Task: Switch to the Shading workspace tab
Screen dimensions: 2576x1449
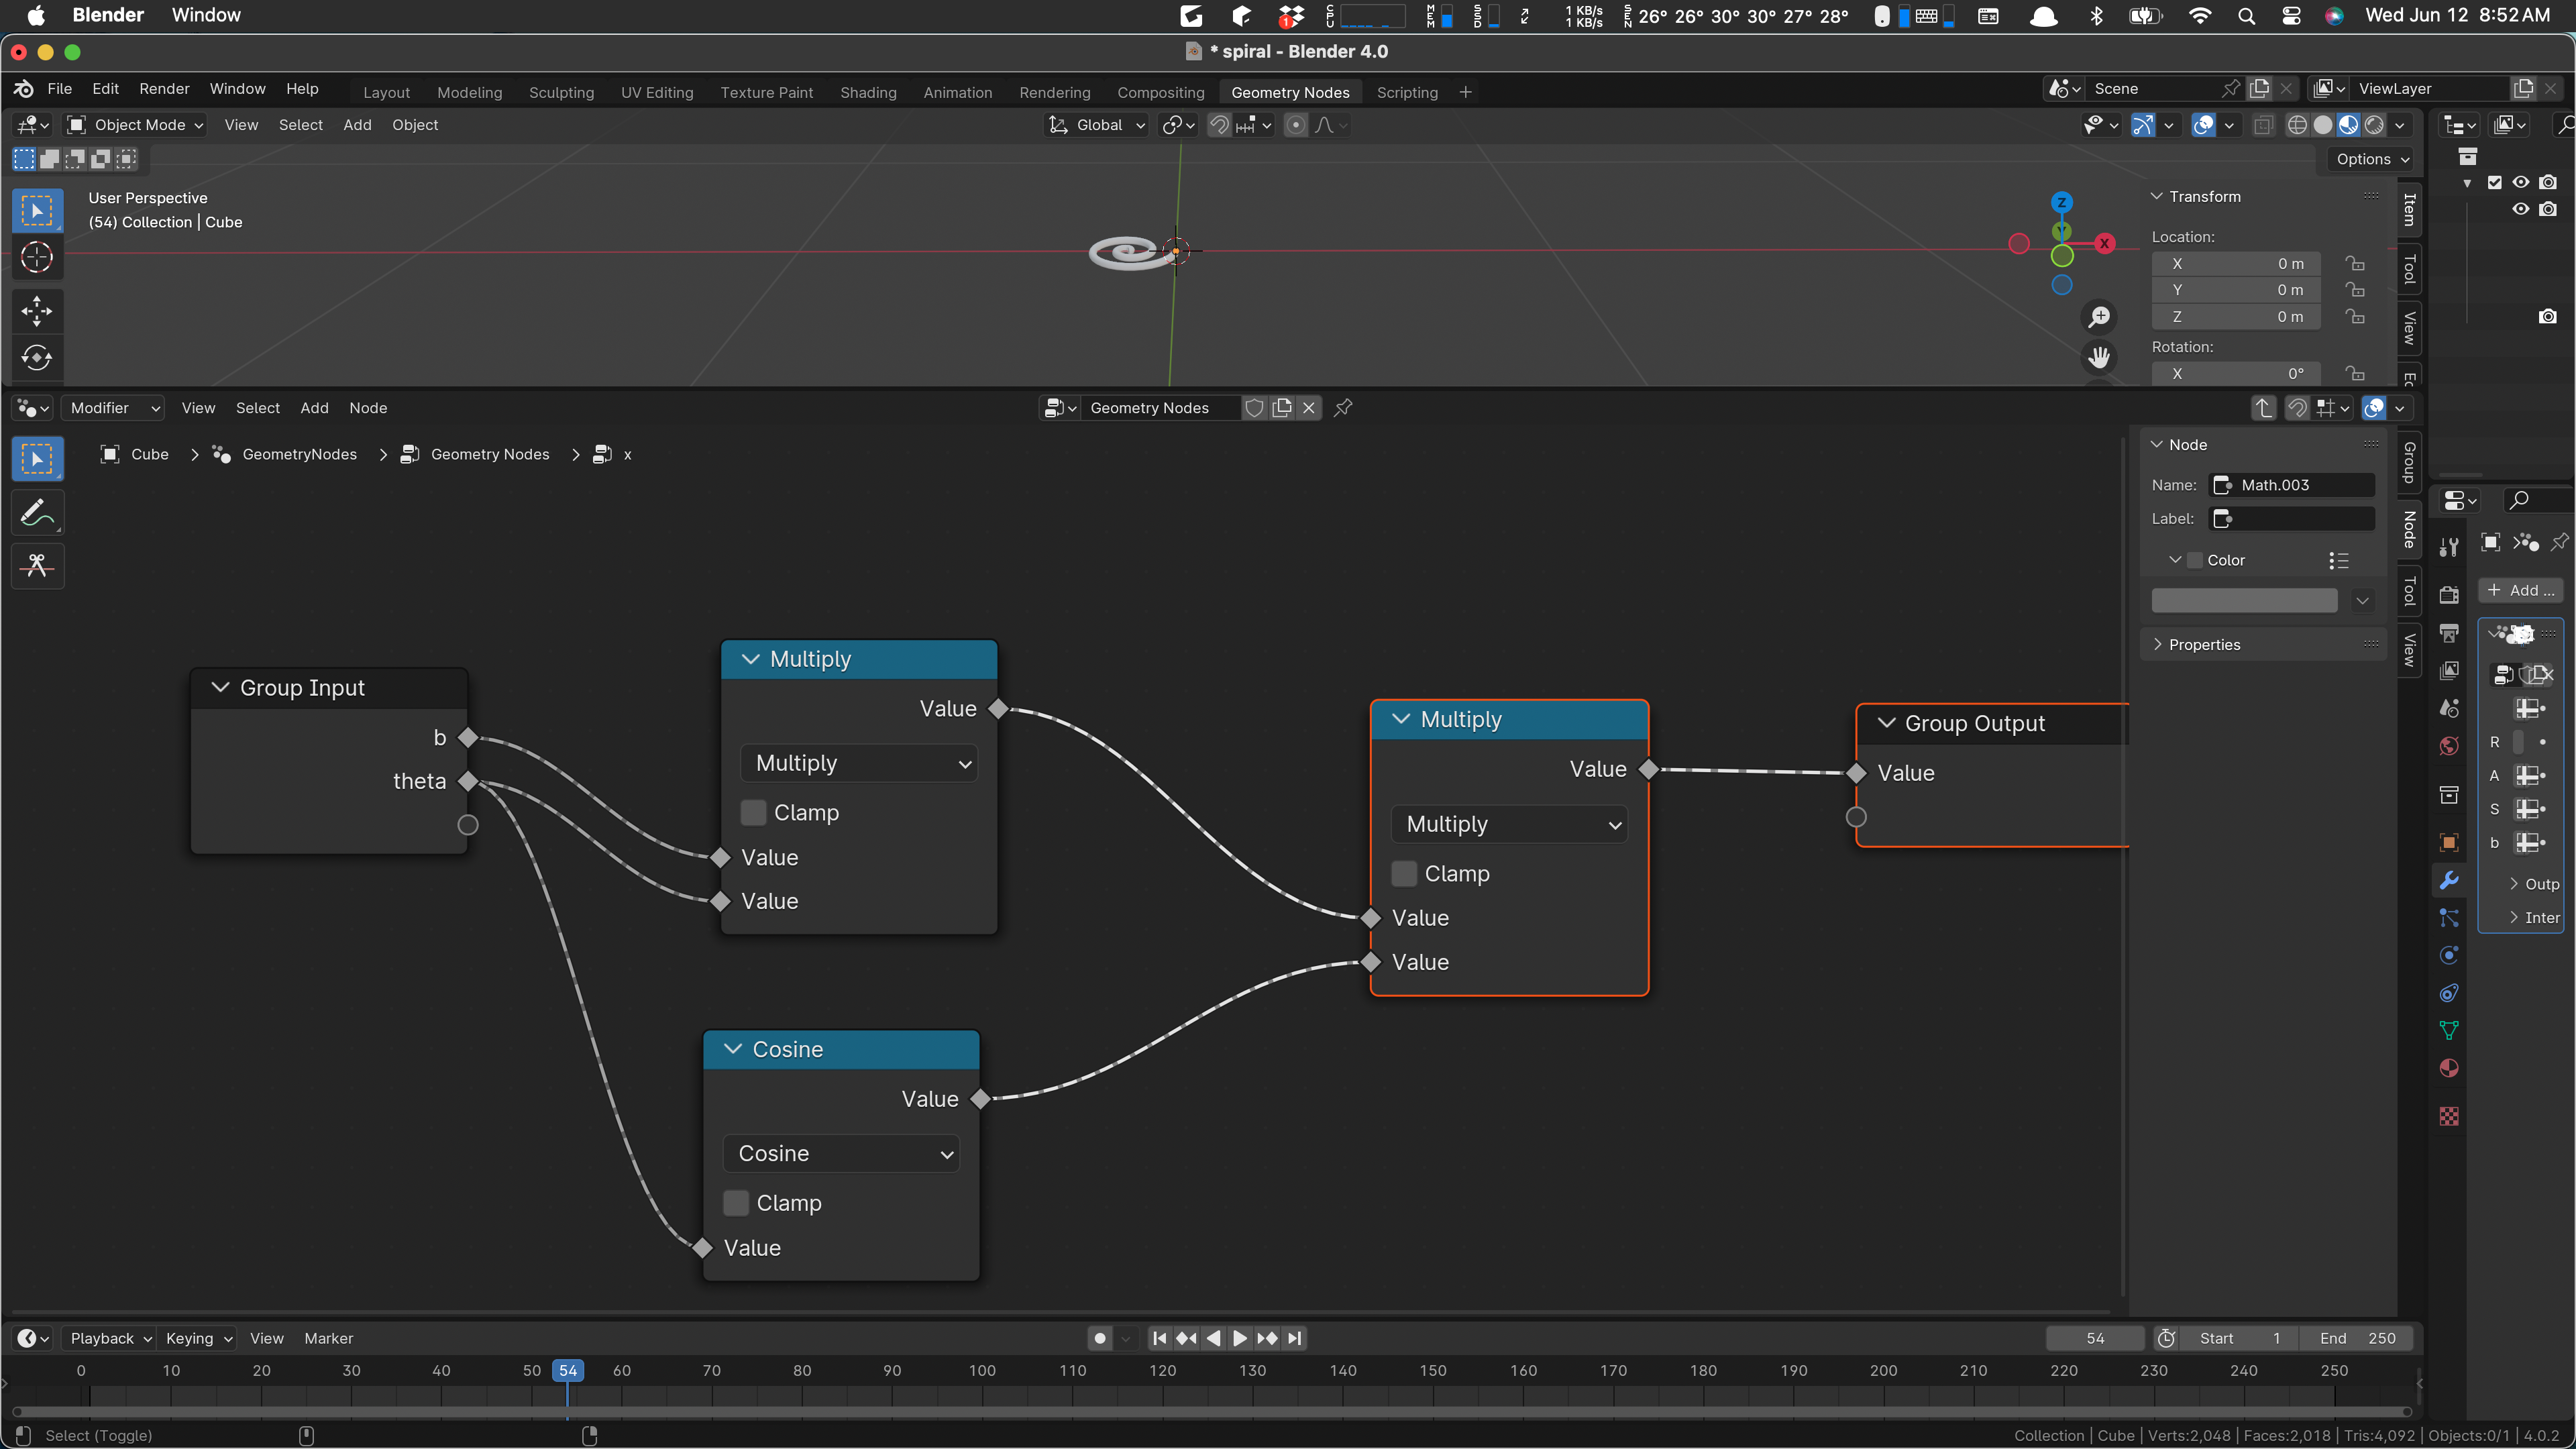Action: coord(868,92)
